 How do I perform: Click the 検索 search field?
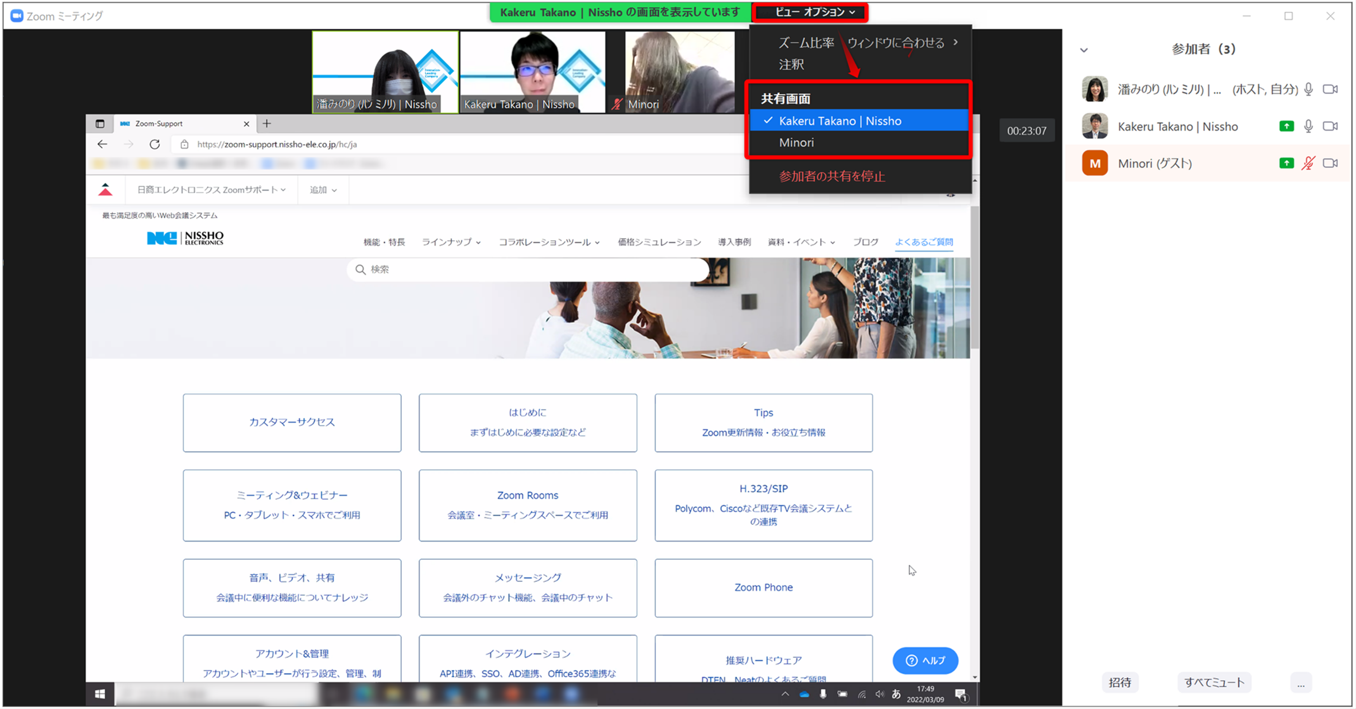coord(528,270)
